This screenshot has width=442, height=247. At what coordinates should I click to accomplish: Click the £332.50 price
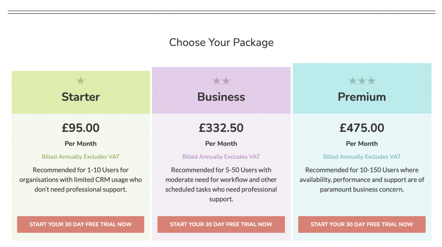(221, 128)
